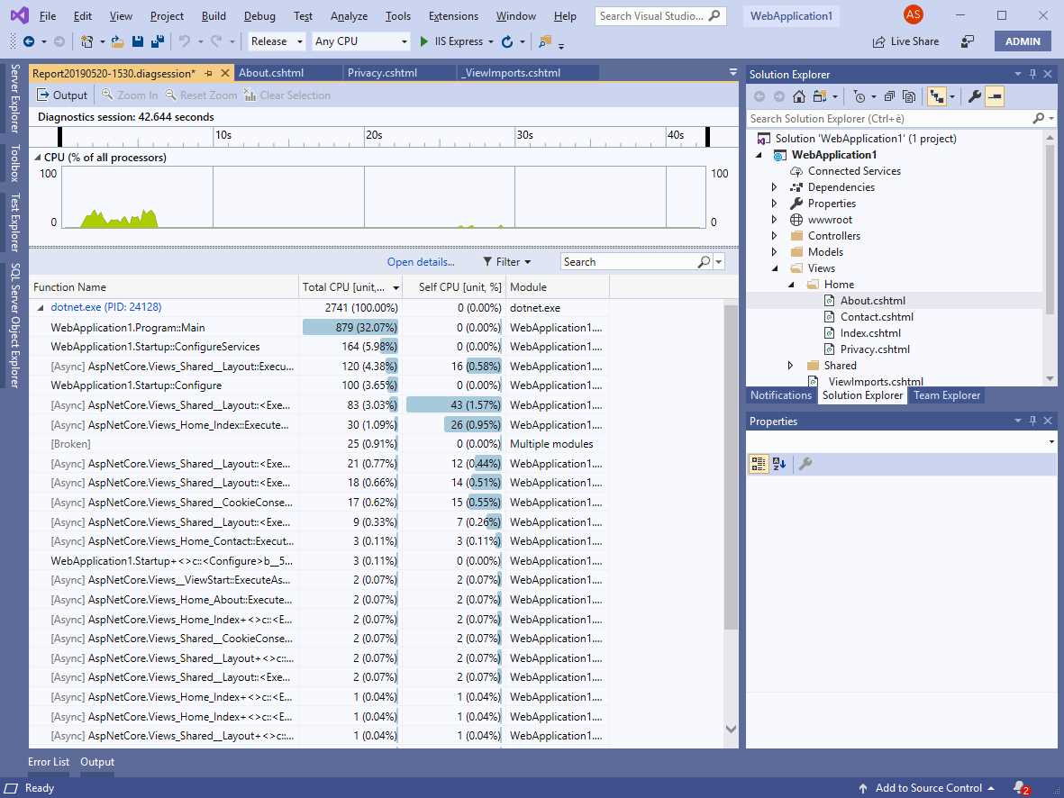
Task: Click the Undo icon in the main toolbar
Action: coord(186,41)
